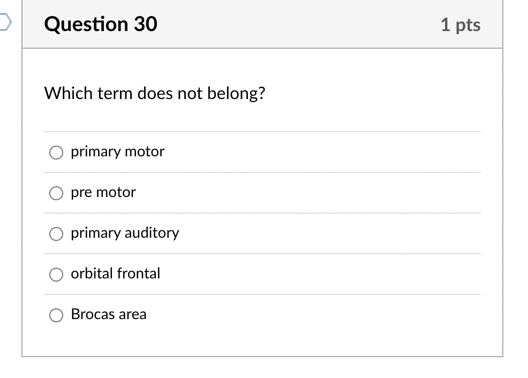Mark the "orbital frontal" radio button

click(x=56, y=275)
